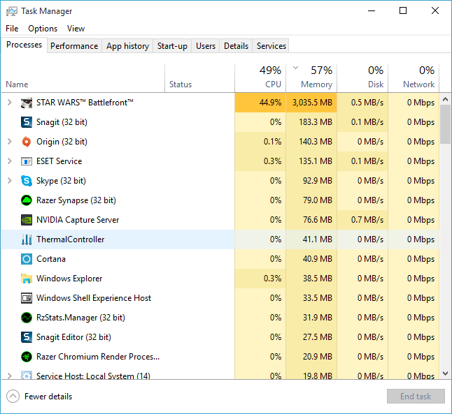Image resolution: width=452 pixels, height=414 pixels.
Task: Click the vertical scrollbar thumb
Action: [445, 124]
